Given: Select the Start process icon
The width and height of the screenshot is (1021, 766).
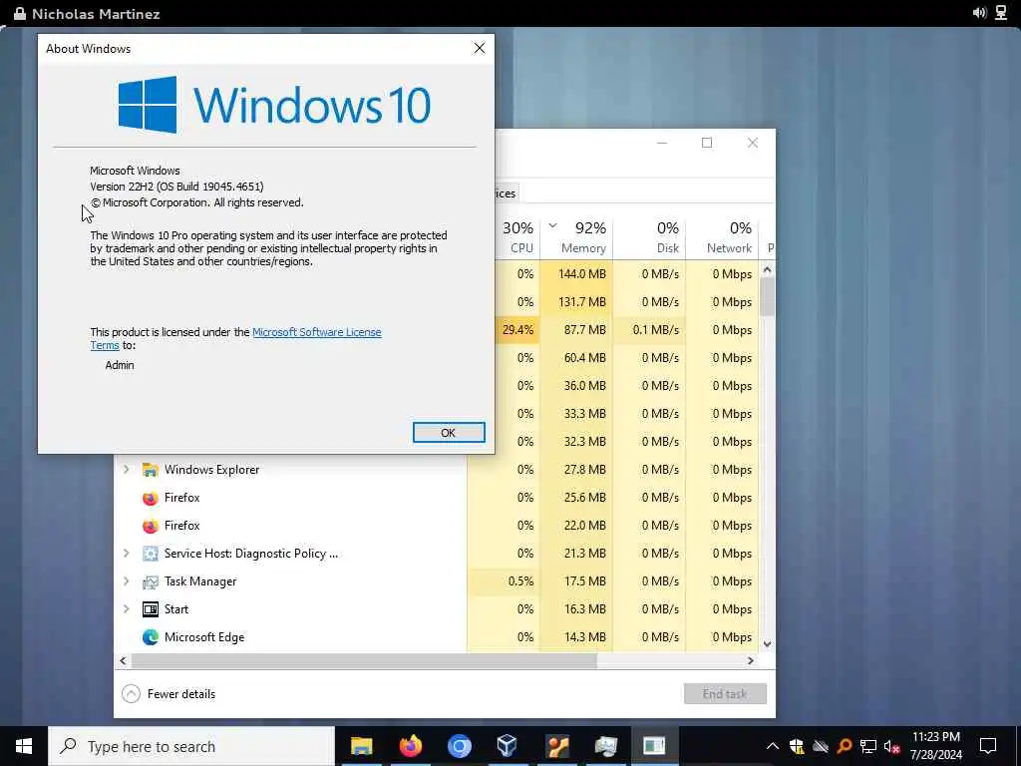Looking at the screenshot, I should coord(151,609).
